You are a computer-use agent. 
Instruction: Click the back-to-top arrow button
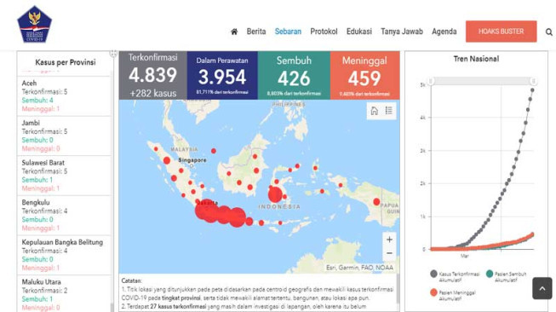542,288
